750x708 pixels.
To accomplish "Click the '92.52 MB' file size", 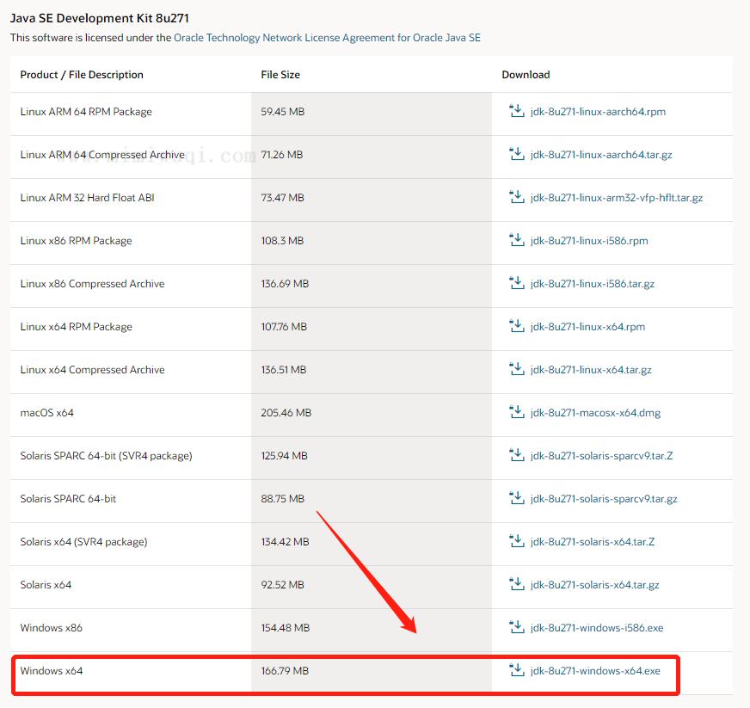I will 283,585.
